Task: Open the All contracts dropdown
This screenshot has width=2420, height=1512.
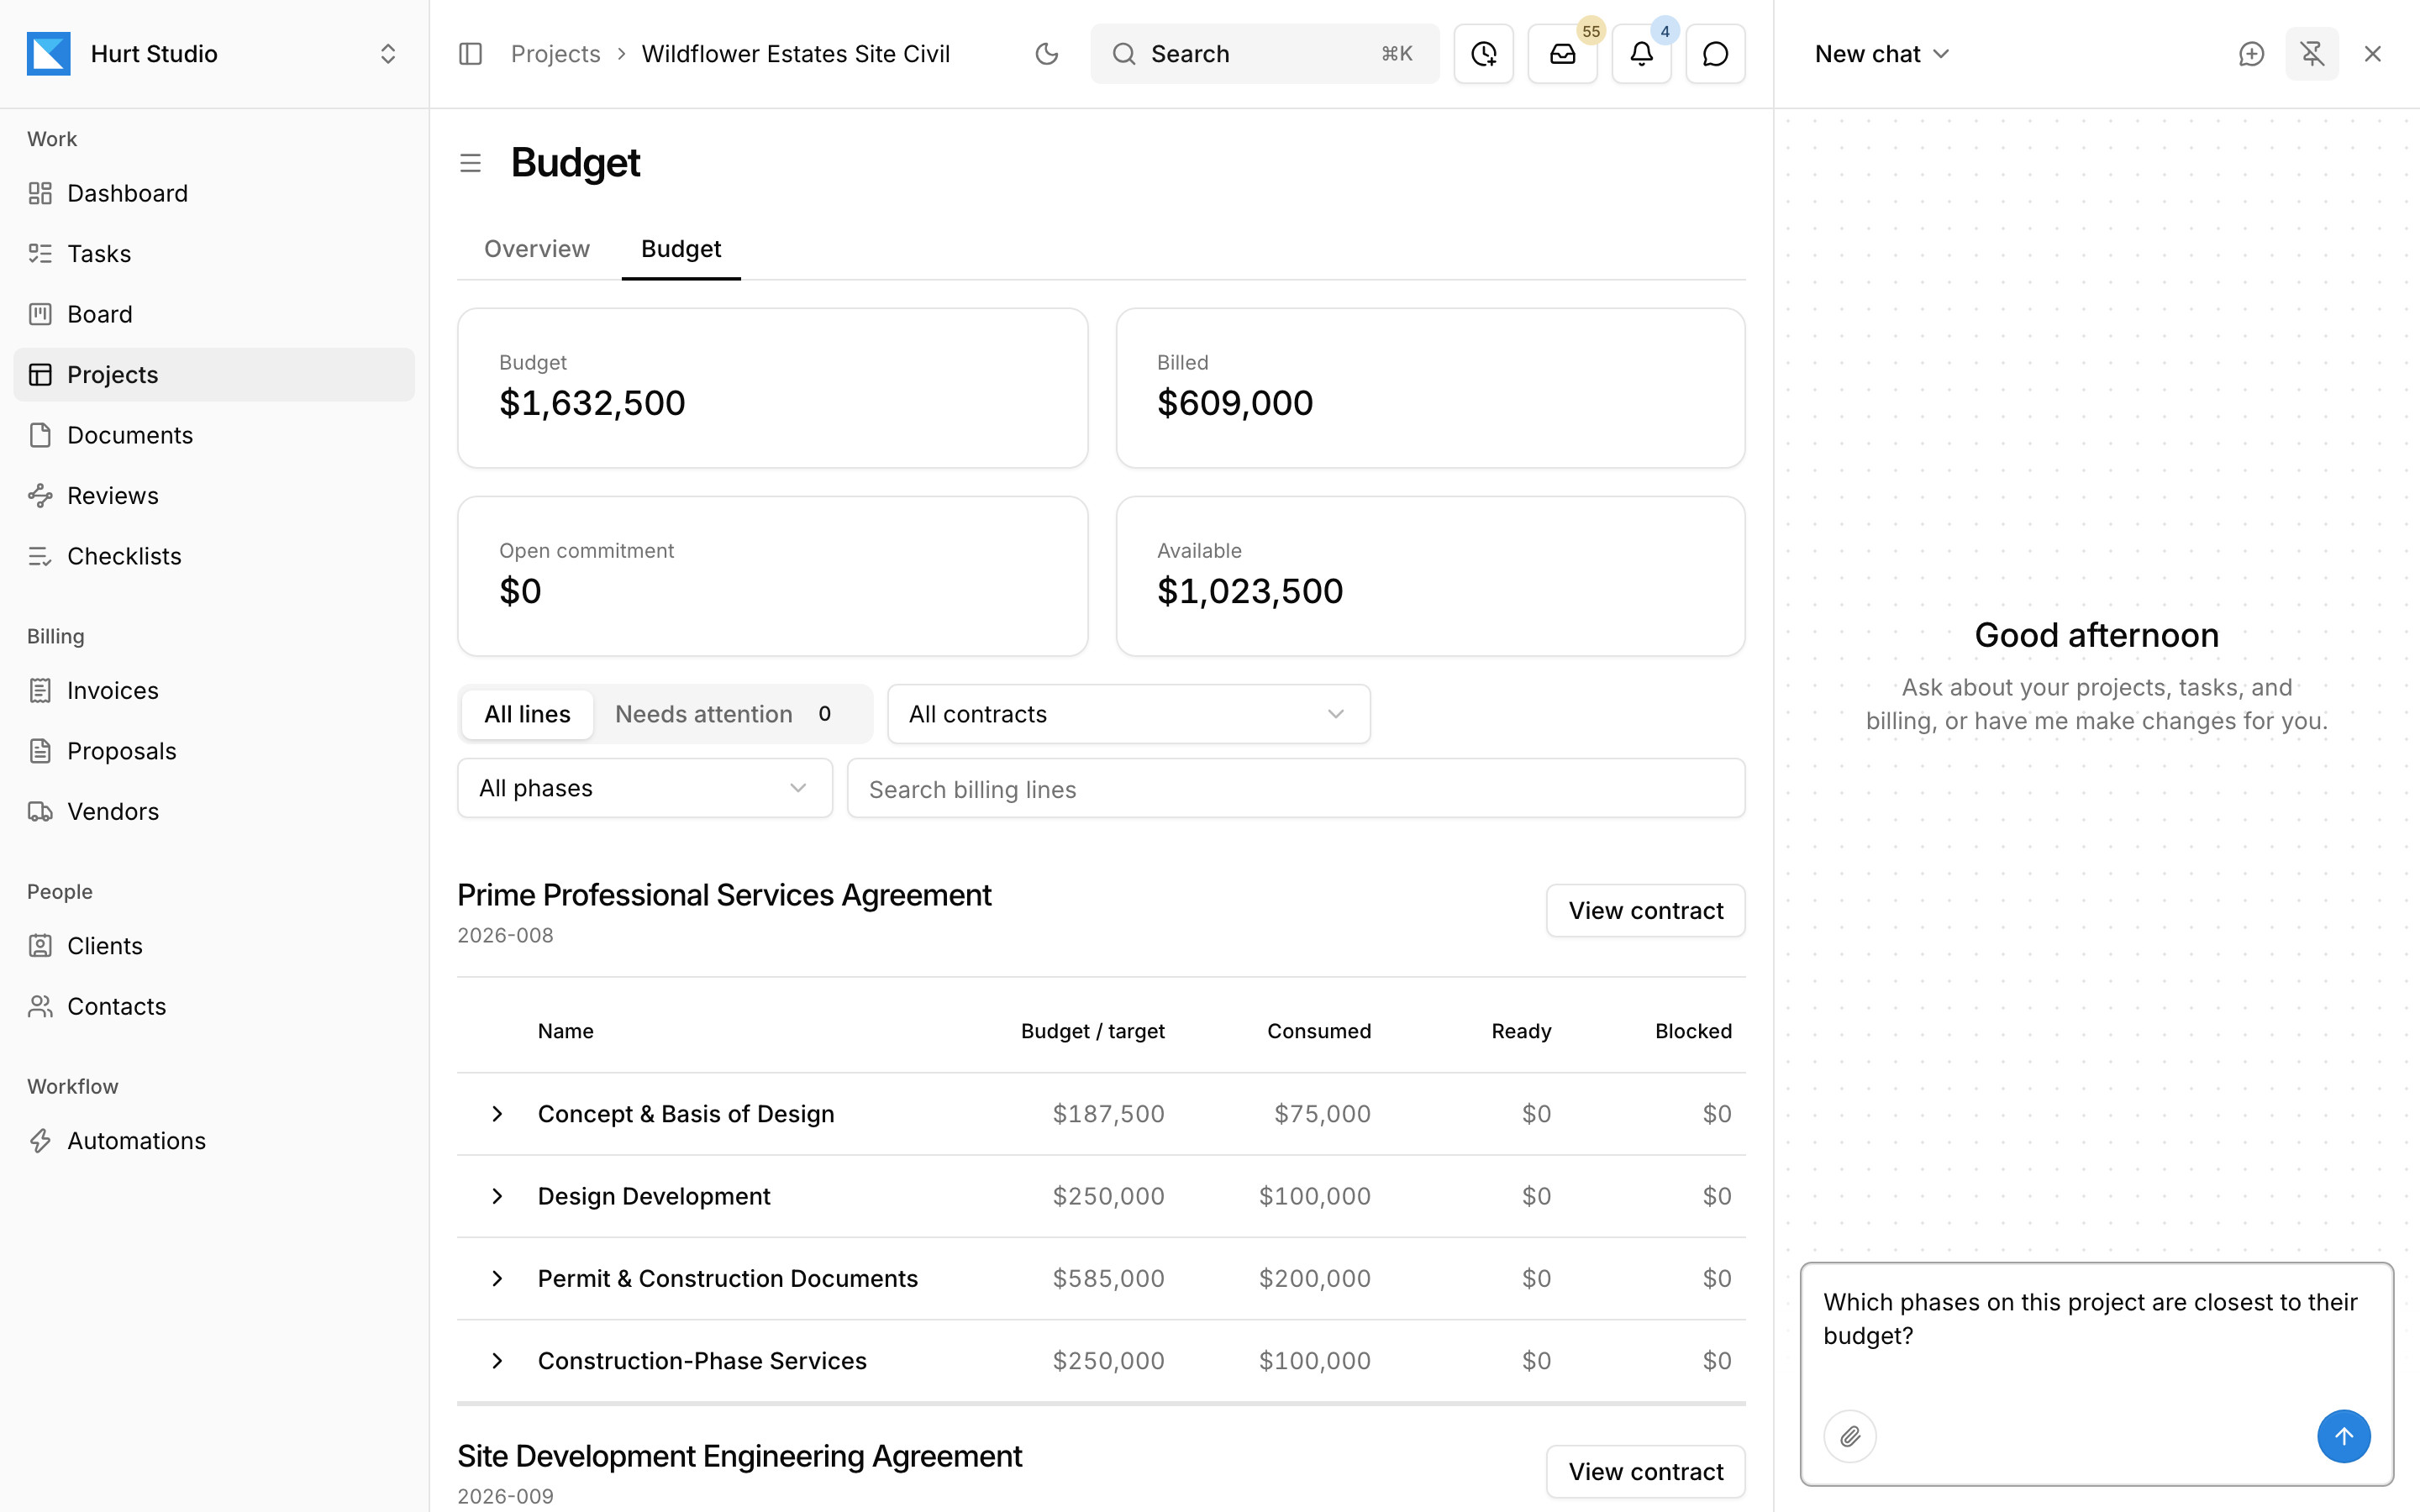Action: tap(1128, 714)
